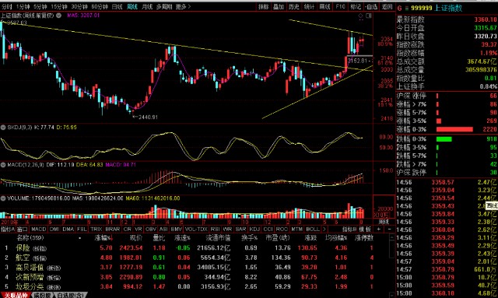Click the diamond icon above the chart
Image resolution: width=498 pixels, height=298 pixels.
360,16
